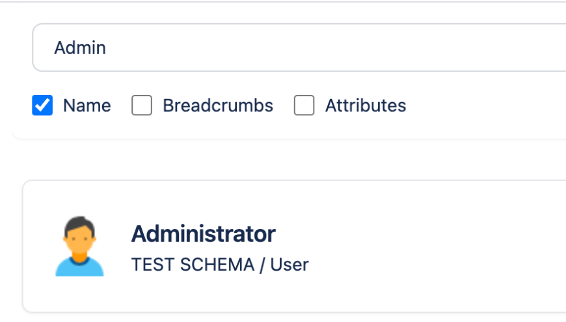Place cursor on the word "Admin"
The height and width of the screenshot is (322, 566).
pyautogui.click(x=79, y=47)
